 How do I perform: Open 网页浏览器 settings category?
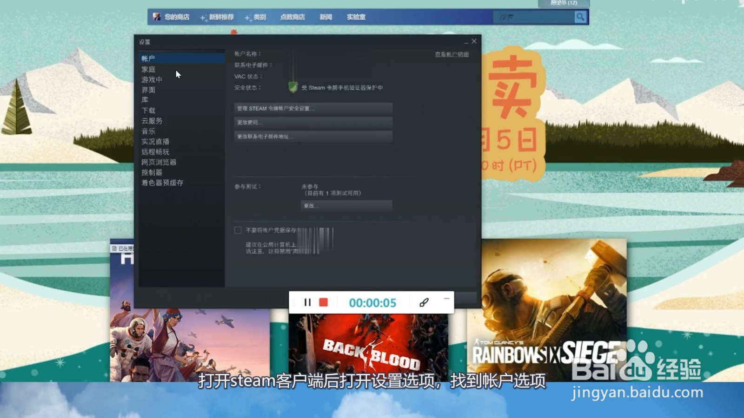(x=159, y=162)
